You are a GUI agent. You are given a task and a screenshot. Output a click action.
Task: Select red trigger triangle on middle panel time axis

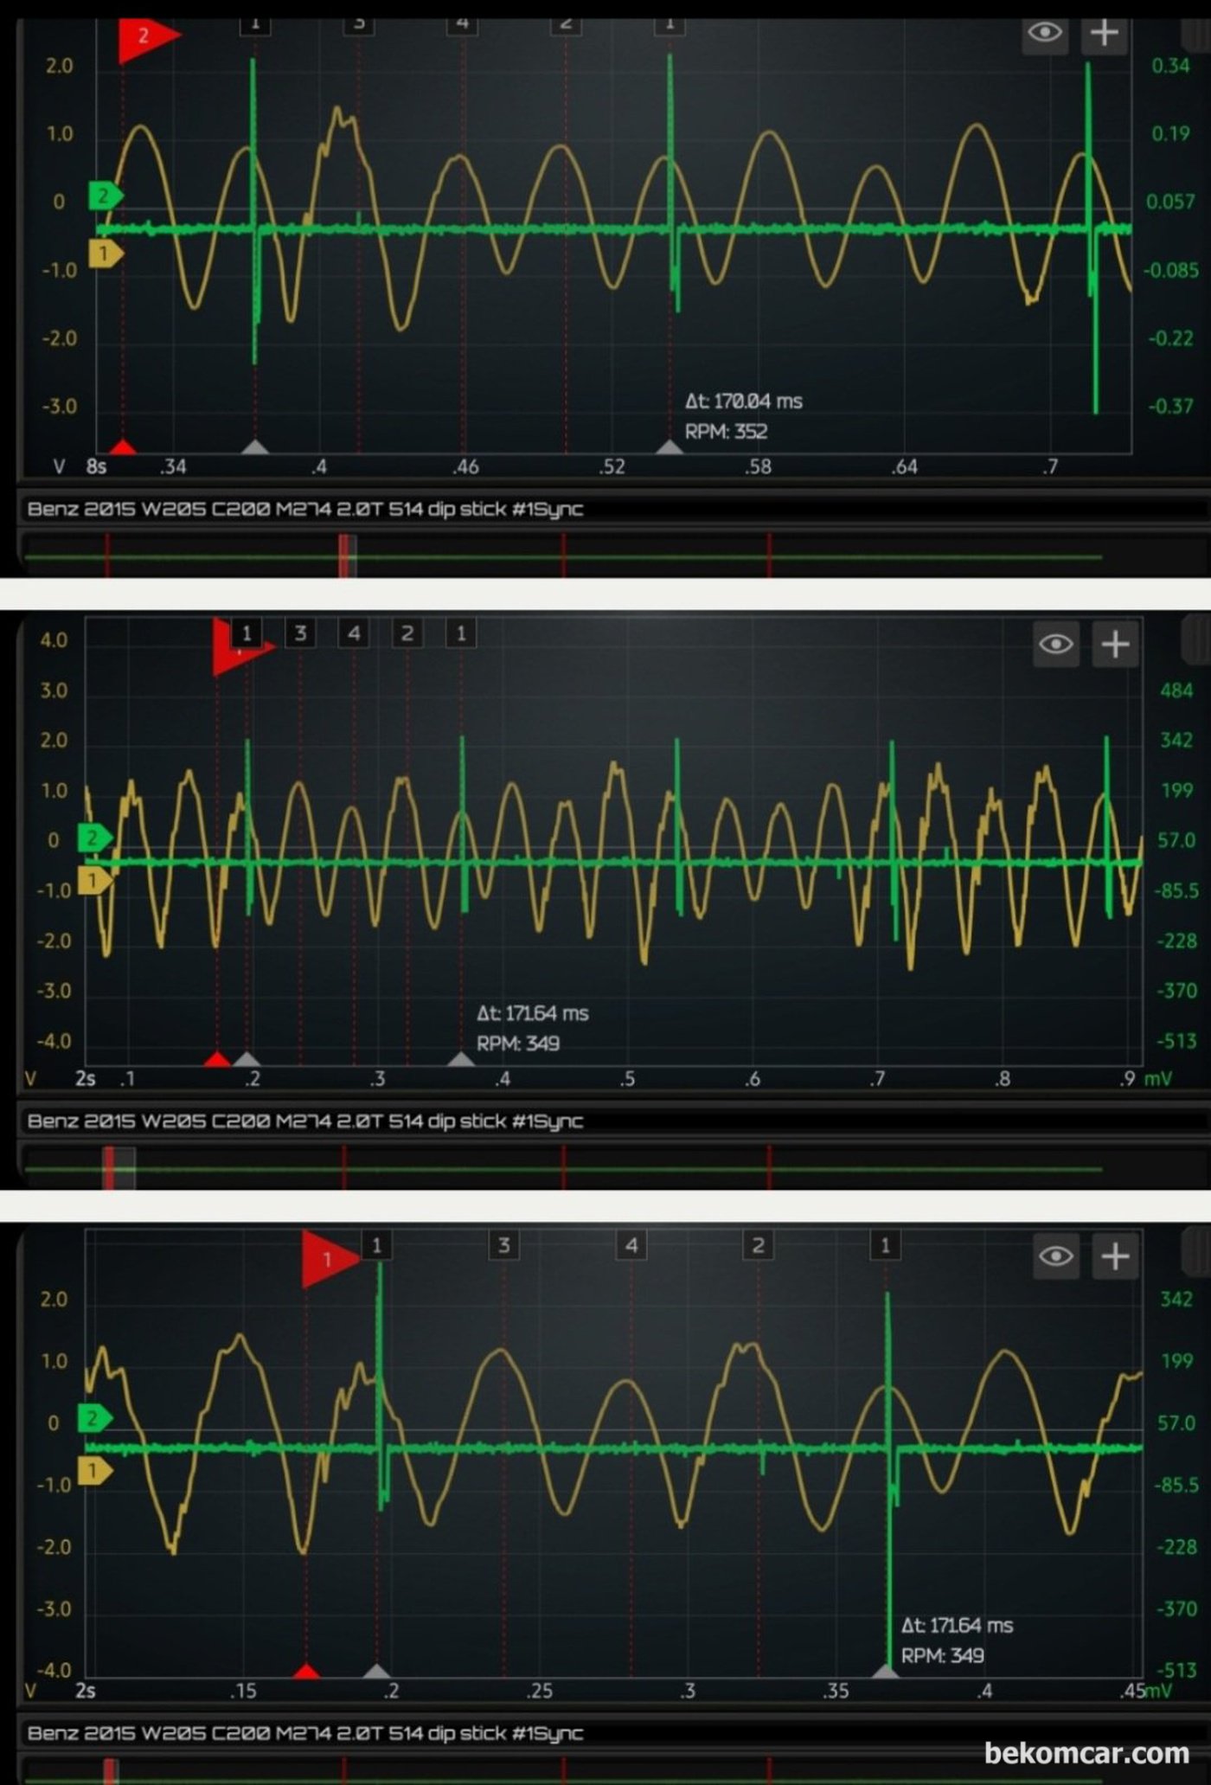(217, 1059)
